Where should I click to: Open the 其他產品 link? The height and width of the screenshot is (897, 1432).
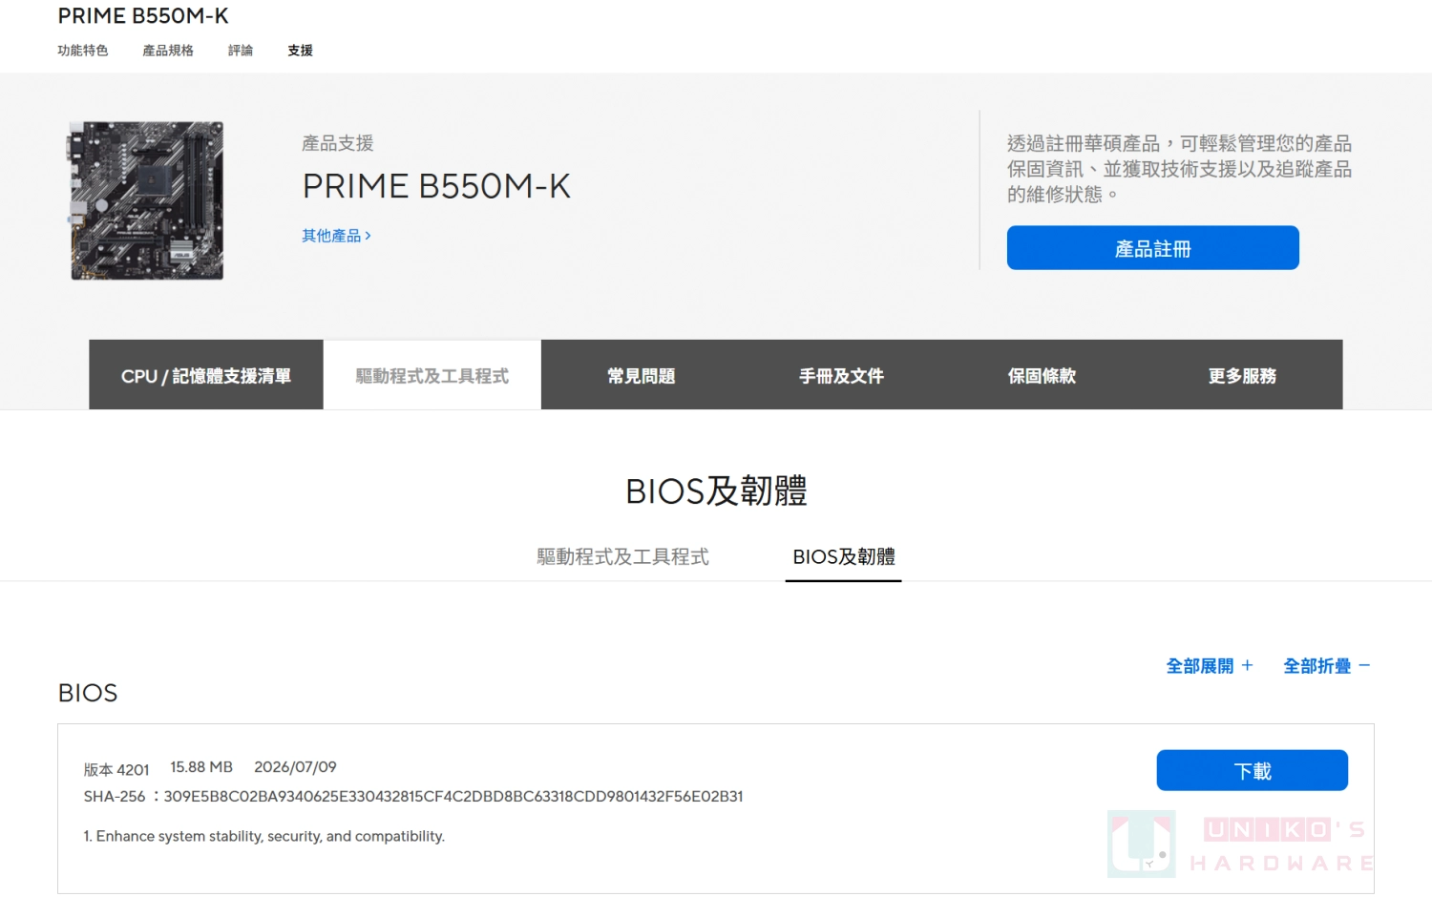(x=337, y=236)
